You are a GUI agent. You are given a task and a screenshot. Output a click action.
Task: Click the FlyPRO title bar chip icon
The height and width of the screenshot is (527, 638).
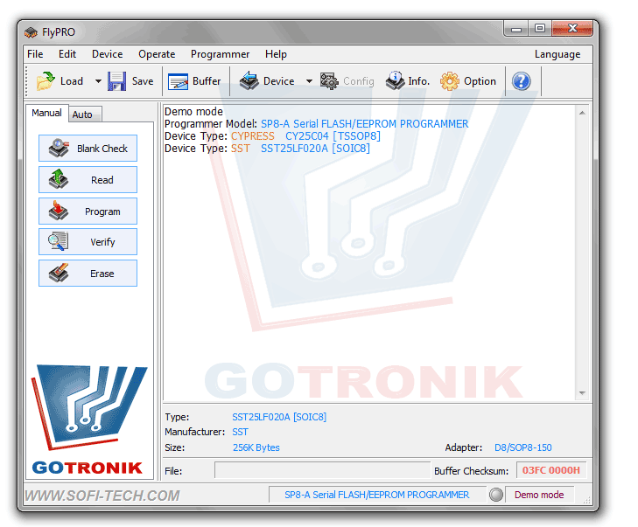pos(31,32)
